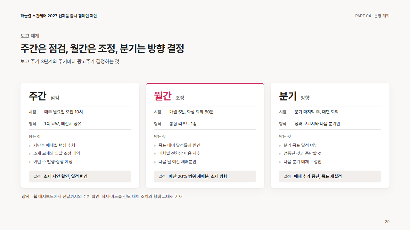The height and width of the screenshot is (230, 410).
Task: Select '분기 마지막 주, 대면 회의'
Action: point(316,112)
